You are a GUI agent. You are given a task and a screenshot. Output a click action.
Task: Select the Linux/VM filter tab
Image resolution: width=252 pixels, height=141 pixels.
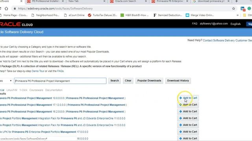(12, 90)
